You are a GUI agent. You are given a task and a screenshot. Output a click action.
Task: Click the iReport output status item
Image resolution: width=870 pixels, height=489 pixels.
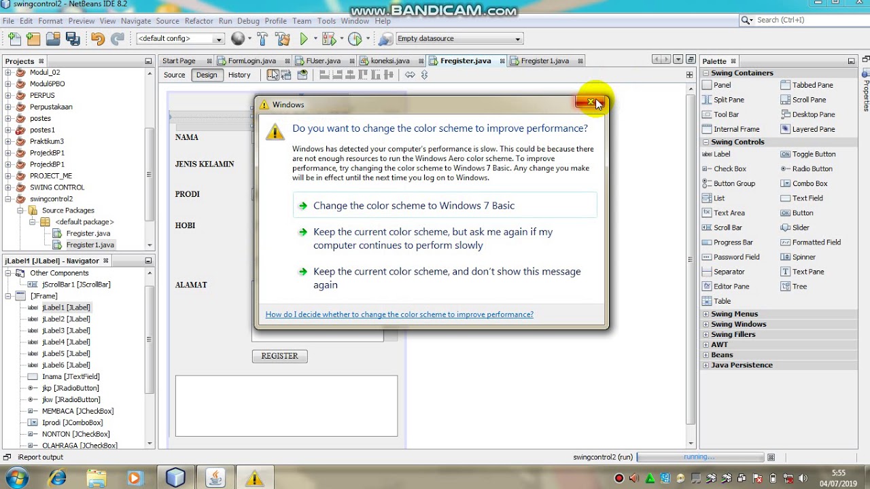pos(34,457)
